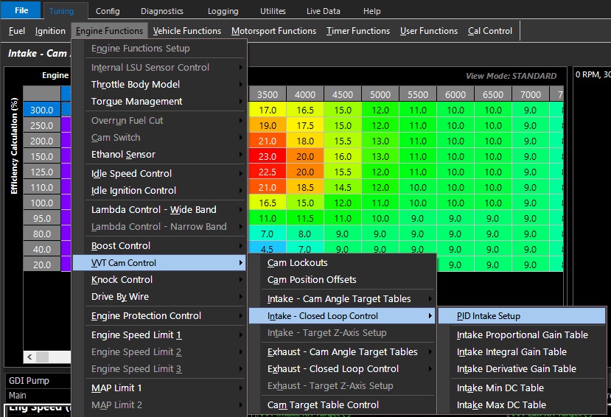Open the Vehicle Functions menu
Screen dimensions: 611x417
click(x=187, y=31)
